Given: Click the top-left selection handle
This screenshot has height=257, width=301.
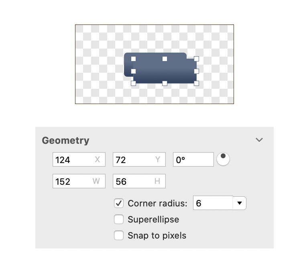Looking at the screenshot, I should 134,59.
